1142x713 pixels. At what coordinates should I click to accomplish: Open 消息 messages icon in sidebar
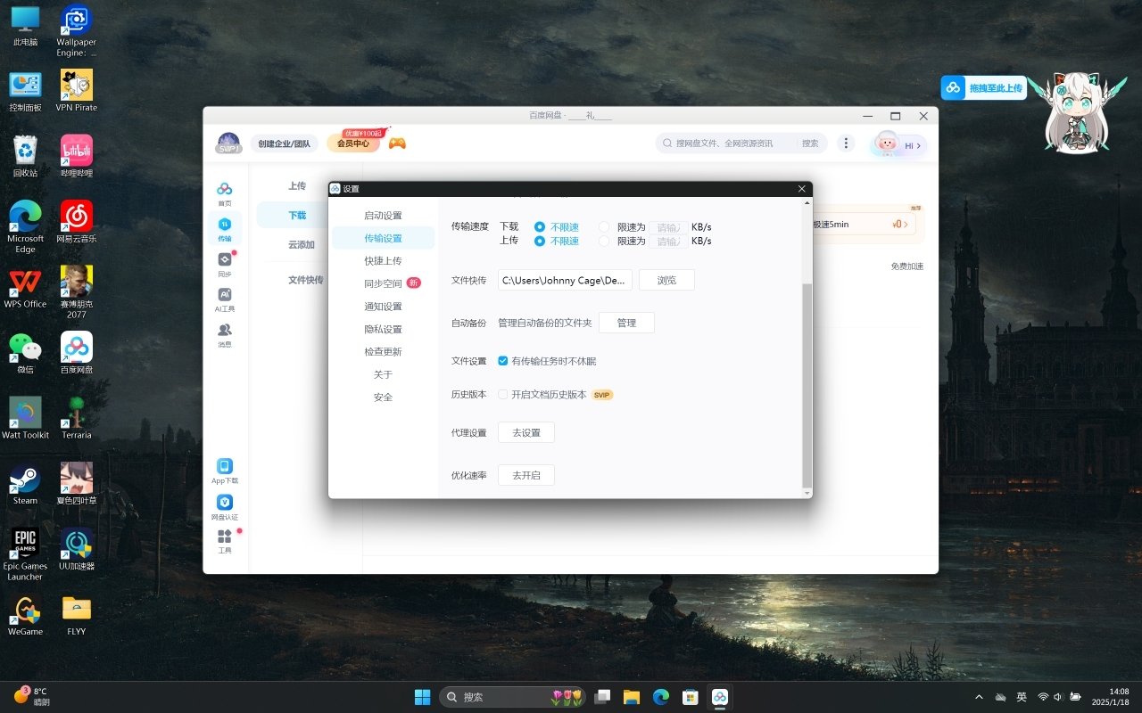[225, 335]
